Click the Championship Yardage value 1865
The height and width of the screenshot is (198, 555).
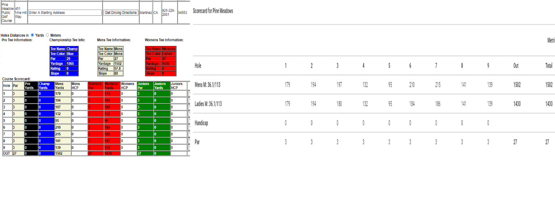click(x=72, y=63)
